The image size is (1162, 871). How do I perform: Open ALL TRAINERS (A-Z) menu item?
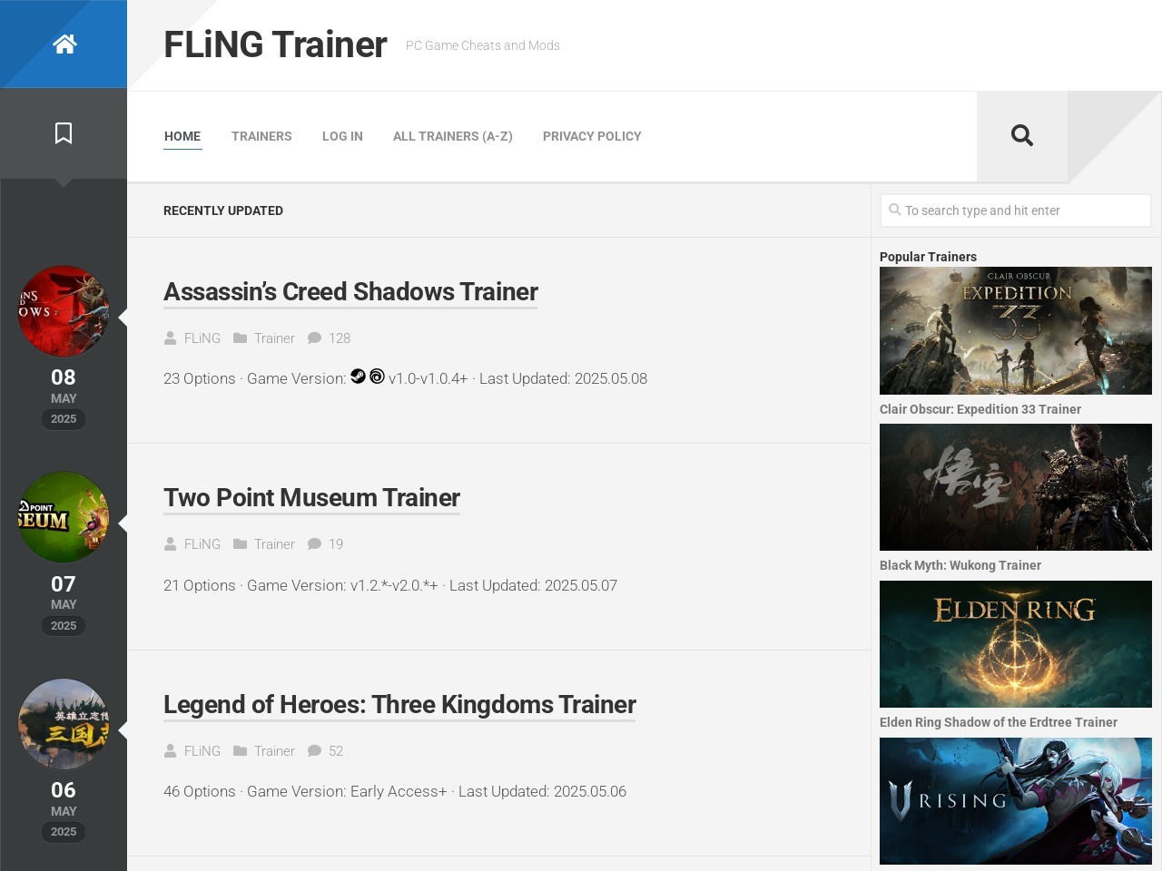(453, 136)
